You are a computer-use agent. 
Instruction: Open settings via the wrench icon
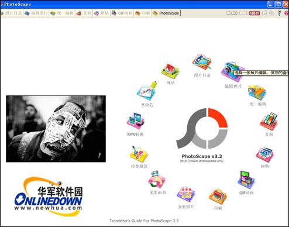pos(279,13)
